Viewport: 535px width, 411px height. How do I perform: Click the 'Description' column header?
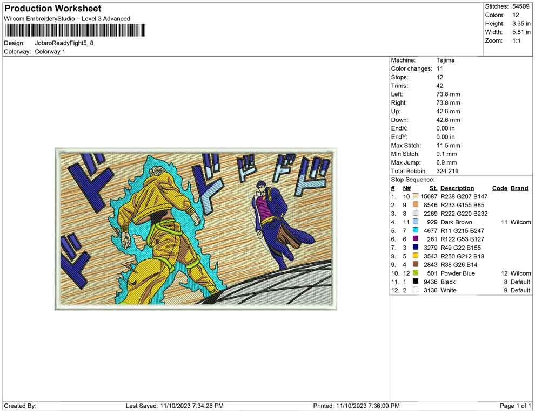[457, 188]
